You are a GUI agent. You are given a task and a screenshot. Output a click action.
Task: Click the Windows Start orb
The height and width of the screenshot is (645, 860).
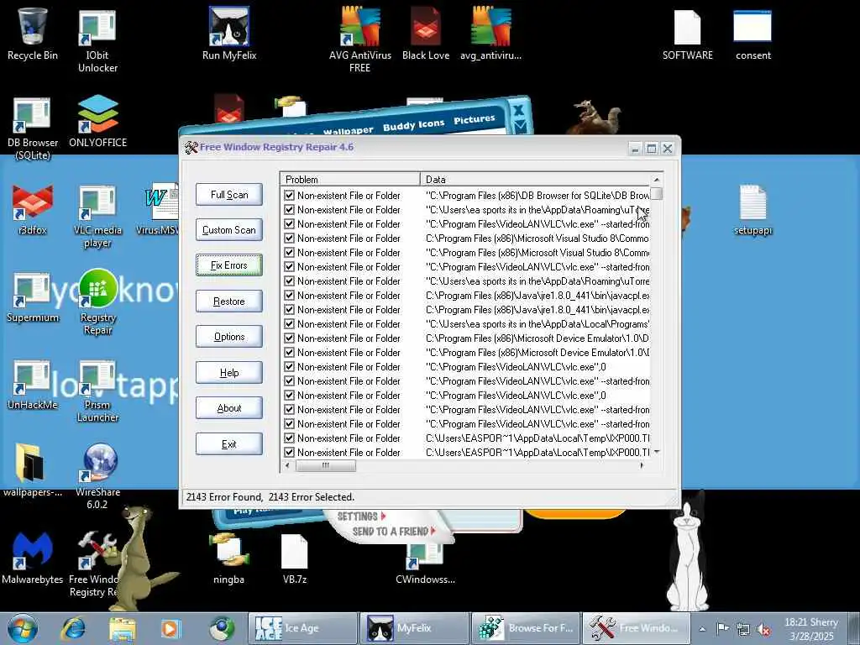(x=23, y=628)
